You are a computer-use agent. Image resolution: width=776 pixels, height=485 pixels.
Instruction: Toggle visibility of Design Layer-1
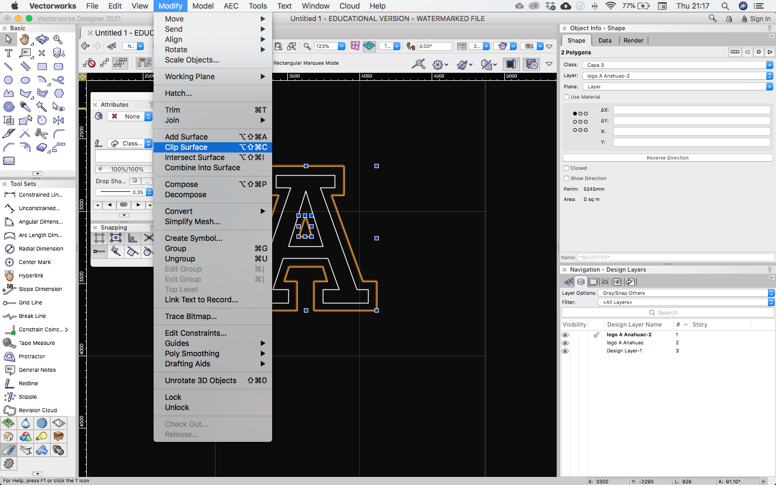[x=565, y=351]
